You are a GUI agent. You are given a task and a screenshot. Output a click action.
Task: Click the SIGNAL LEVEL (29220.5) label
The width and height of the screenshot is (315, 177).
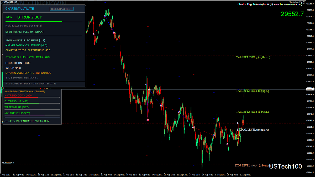[253, 130]
